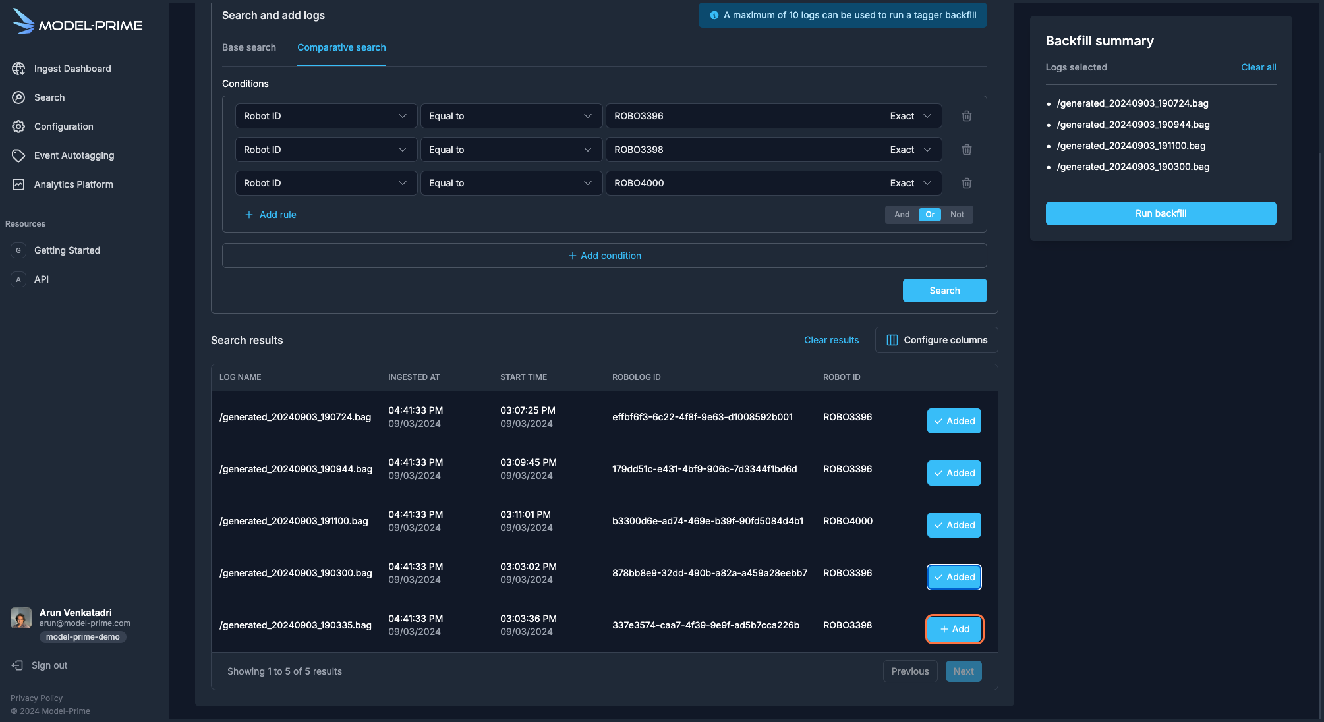Click Run backfill button
Screen dimensions: 1324x722
pos(1161,213)
